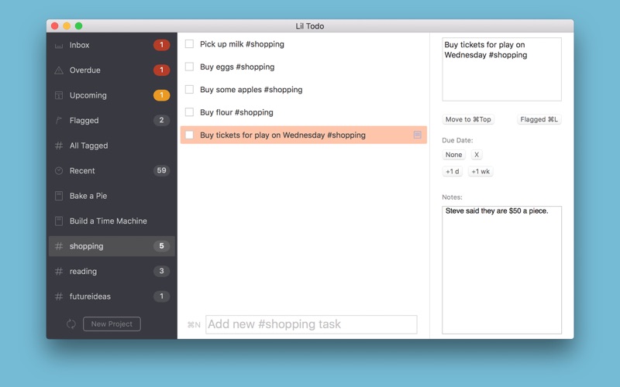Click the Upcoming calendar icon
Image resolution: width=620 pixels, height=387 pixels.
coord(59,95)
